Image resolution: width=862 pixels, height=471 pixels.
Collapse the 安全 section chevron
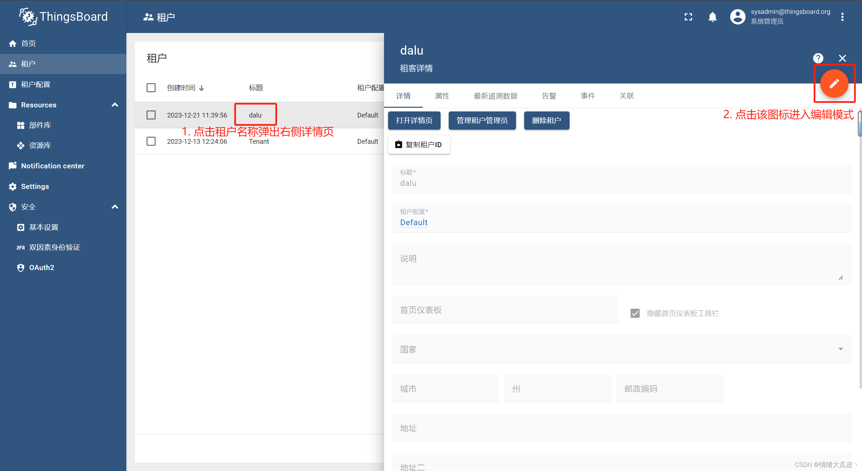pos(115,207)
